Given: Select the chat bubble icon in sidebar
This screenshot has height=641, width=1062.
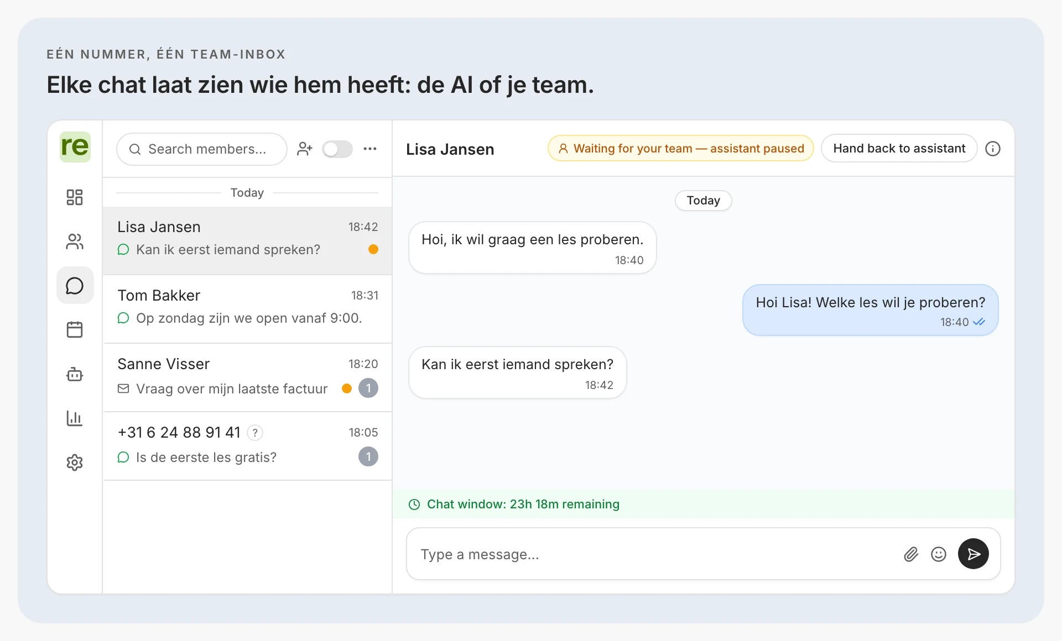Looking at the screenshot, I should click(75, 286).
